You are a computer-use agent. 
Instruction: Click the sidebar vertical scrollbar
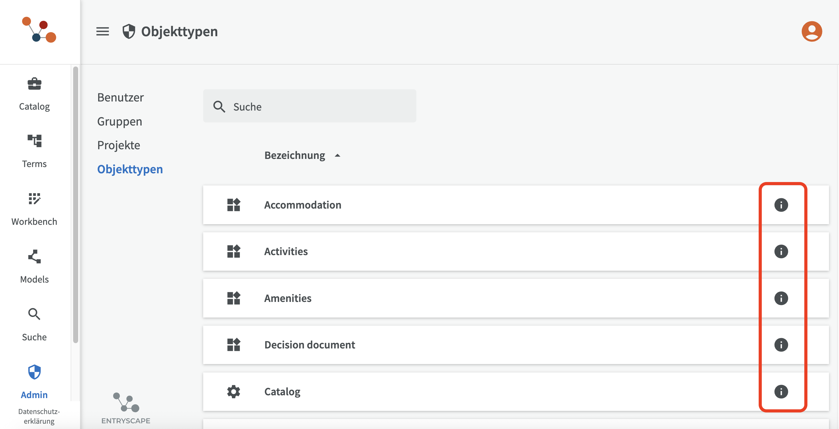pyautogui.click(x=76, y=205)
